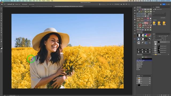Switch to the Paths tab beside Channels
The image size is (171, 96).
click(142, 76)
